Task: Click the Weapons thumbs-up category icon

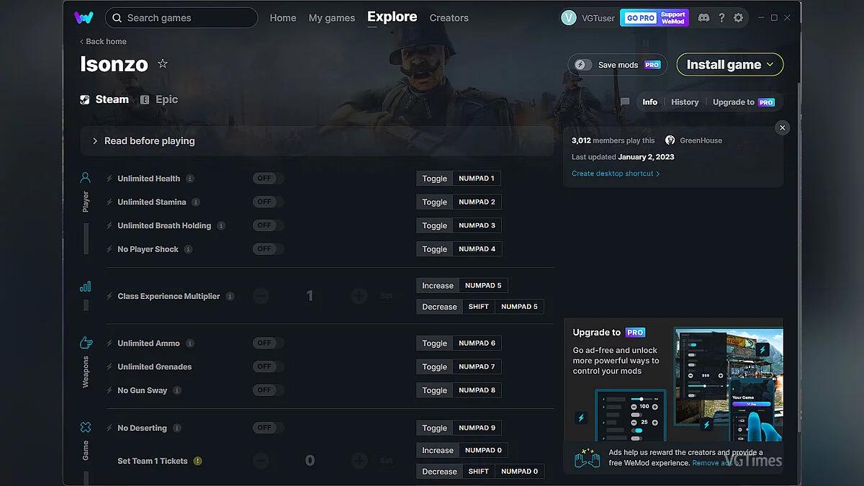Action: (x=86, y=343)
